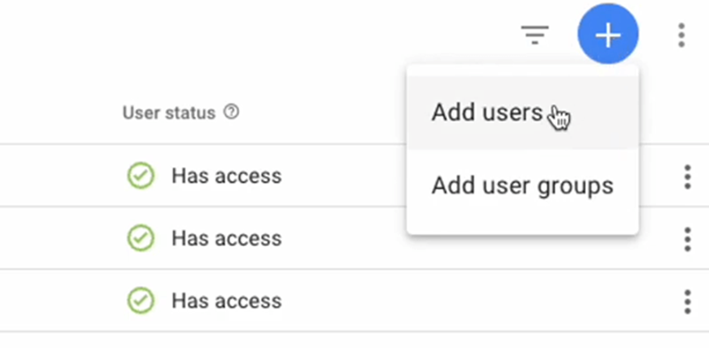Open the top-right more options menu
The image size is (709, 348).
(x=682, y=36)
